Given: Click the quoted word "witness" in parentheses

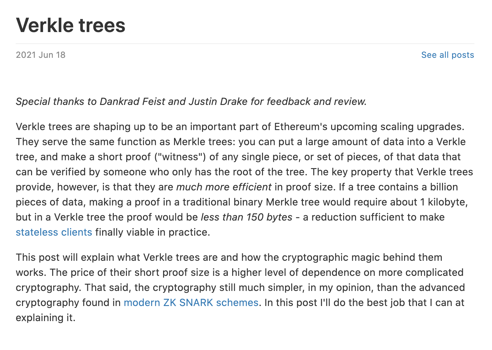Looking at the screenshot, I should click(x=180, y=157).
